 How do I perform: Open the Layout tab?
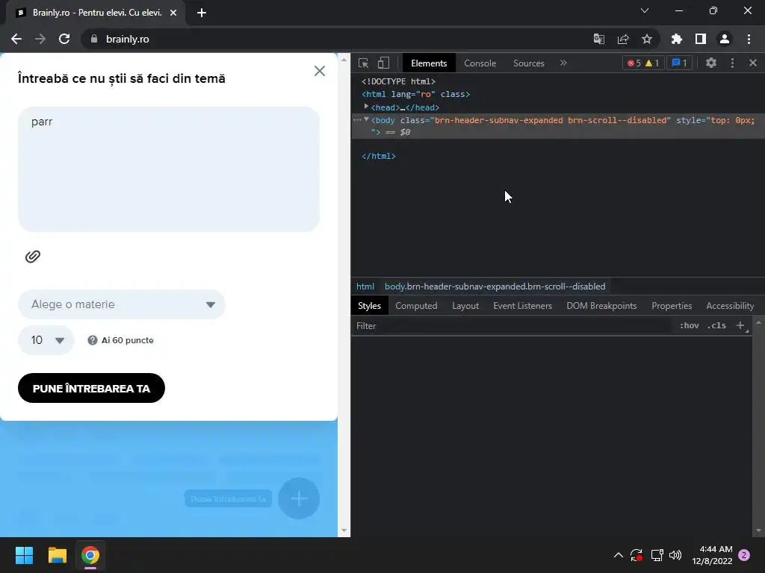465,306
